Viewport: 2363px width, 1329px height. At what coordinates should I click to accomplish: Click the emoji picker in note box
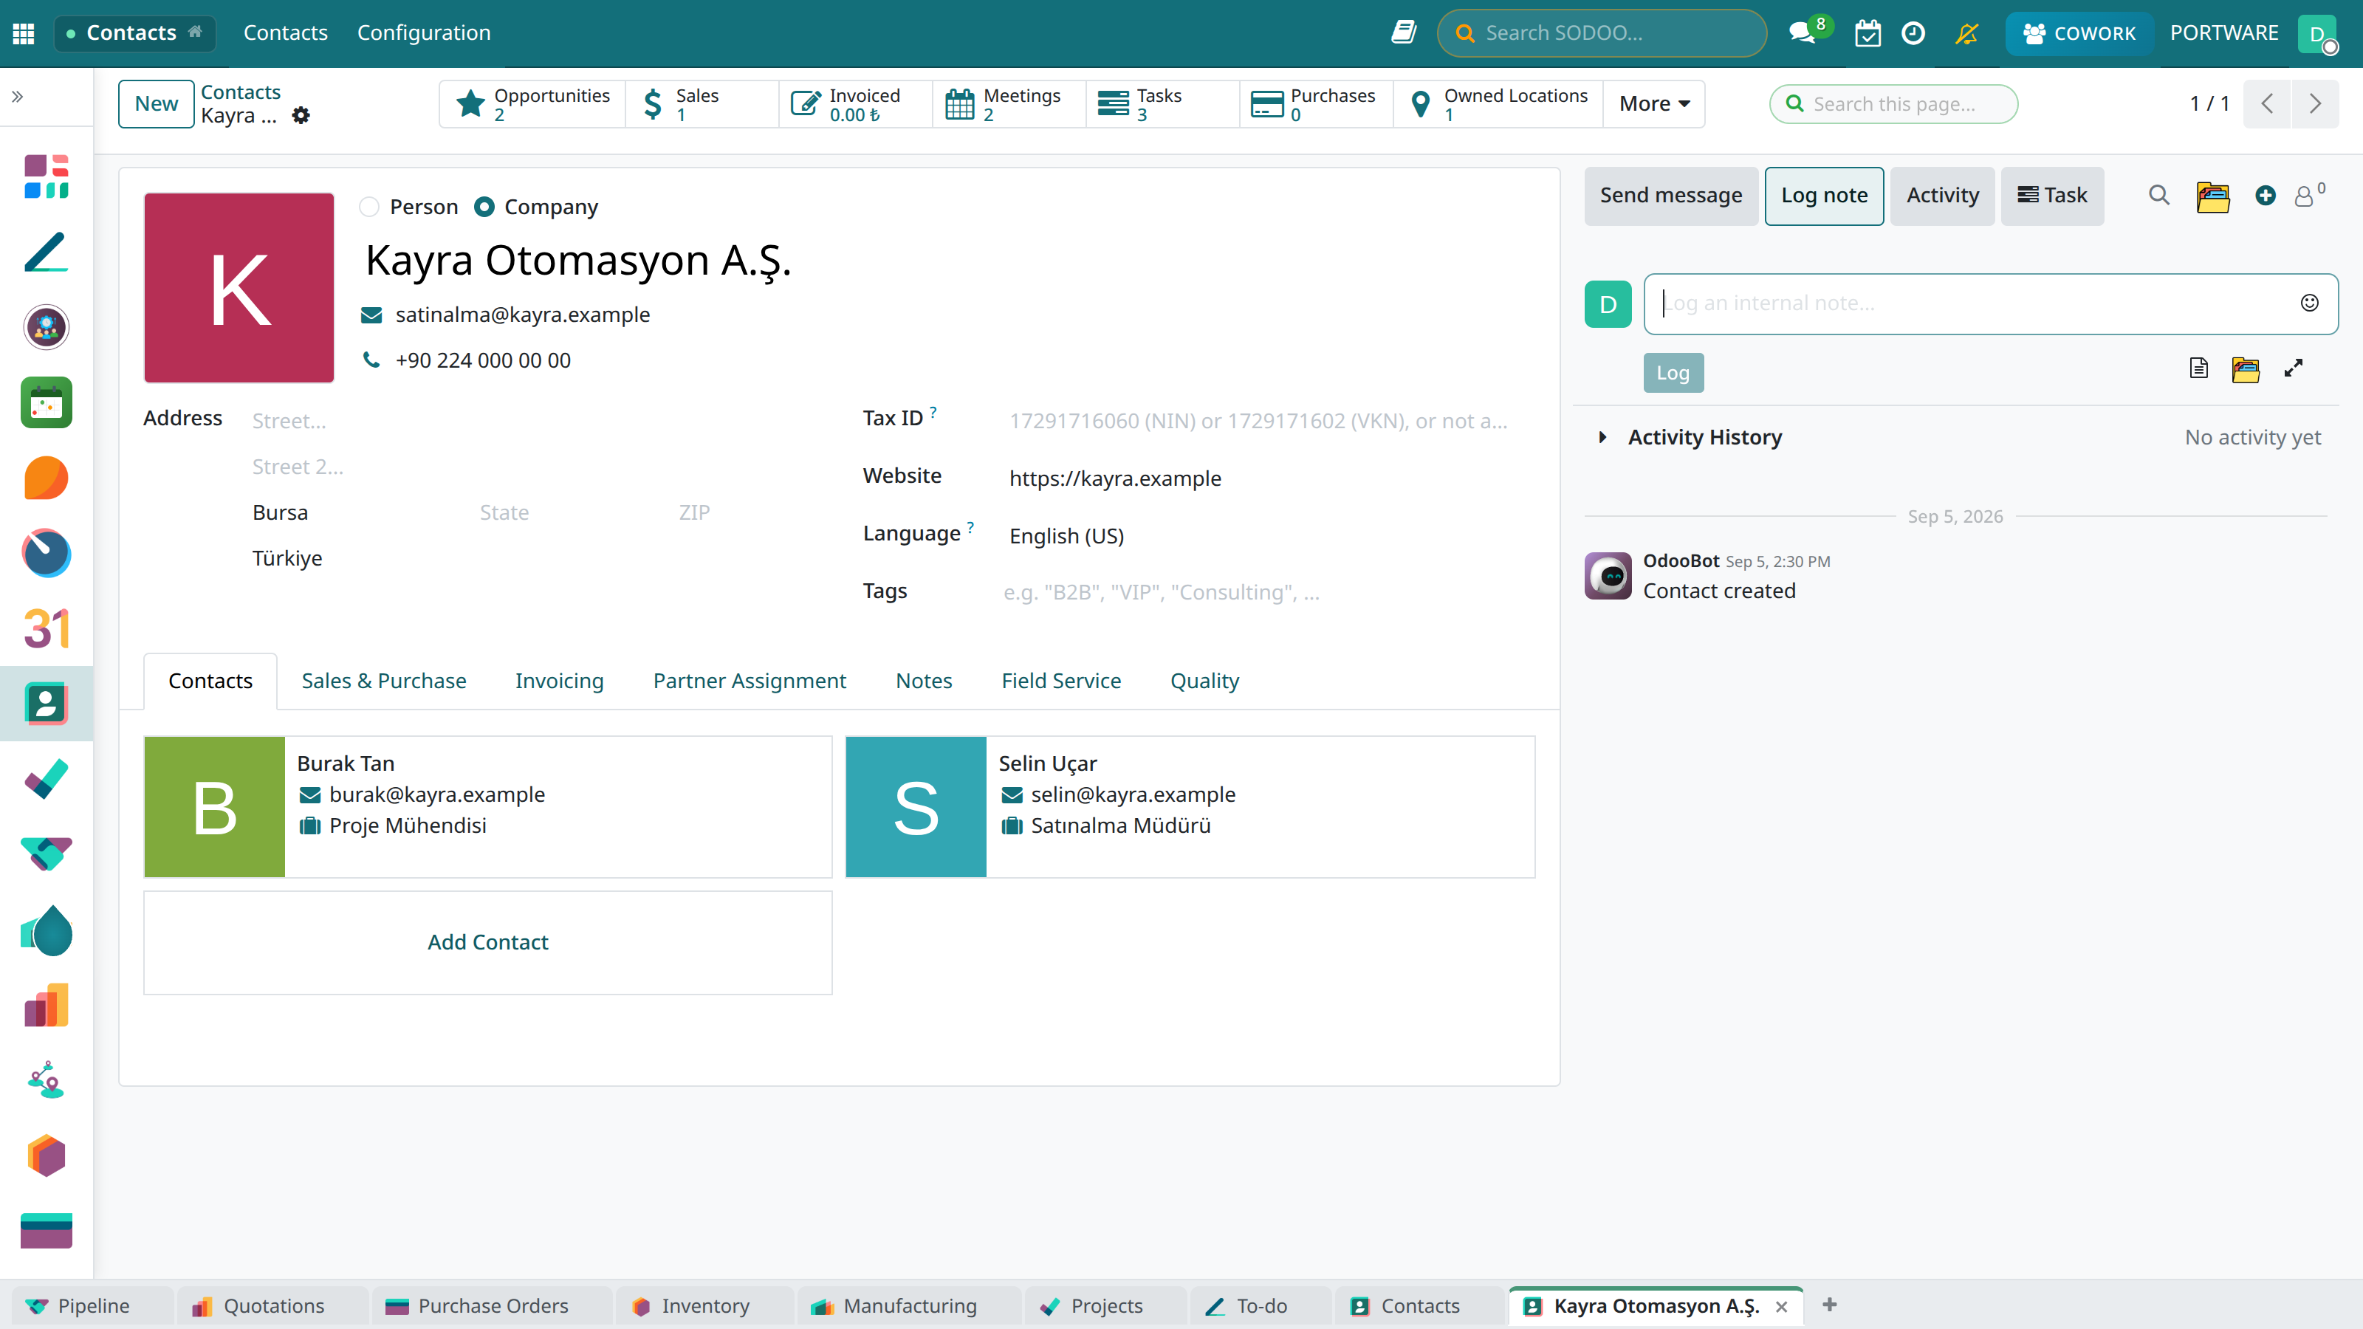click(x=2310, y=303)
